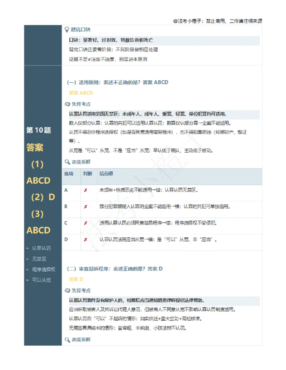286x370 pixels.
Task: Click the magnifier icon beside the bottom 选项拆解
Action: (x=67, y=340)
